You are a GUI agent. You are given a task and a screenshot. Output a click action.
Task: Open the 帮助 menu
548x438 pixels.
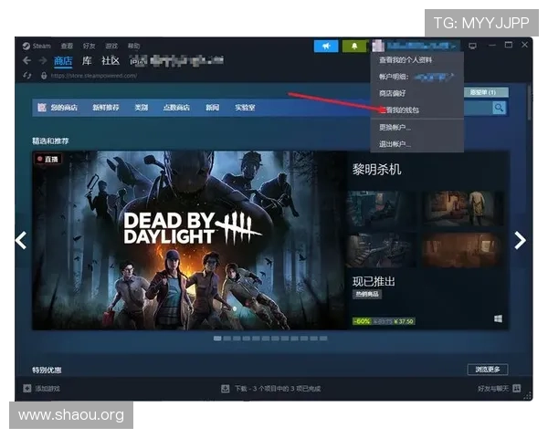click(x=133, y=47)
